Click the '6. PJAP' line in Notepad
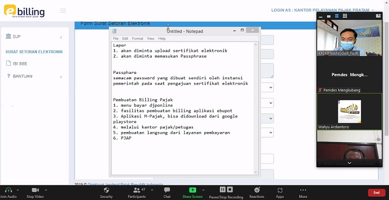Screen dimensions: 389x200 [x=122, y=138]
